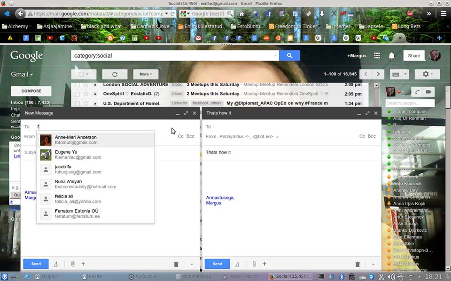
Task: Open more options arrow in New Message
Action: tap(192, 264)
